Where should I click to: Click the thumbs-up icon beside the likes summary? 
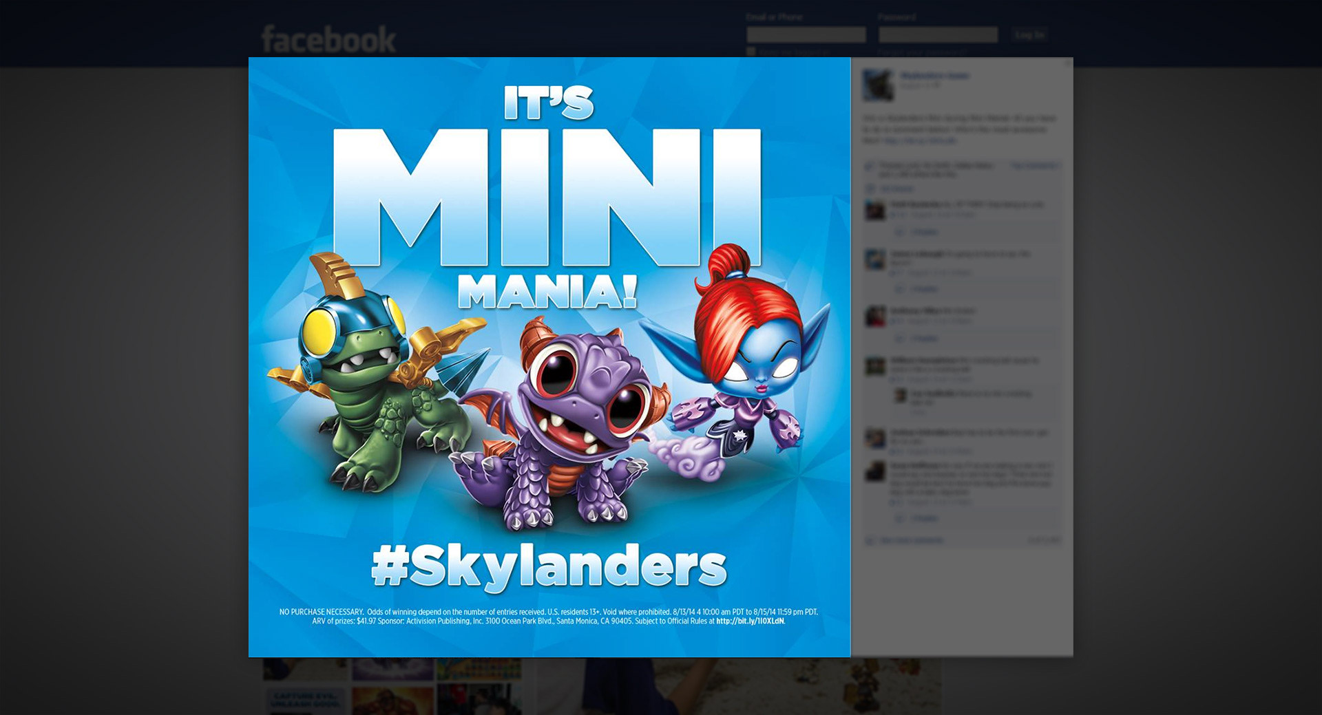click(870, 166)
